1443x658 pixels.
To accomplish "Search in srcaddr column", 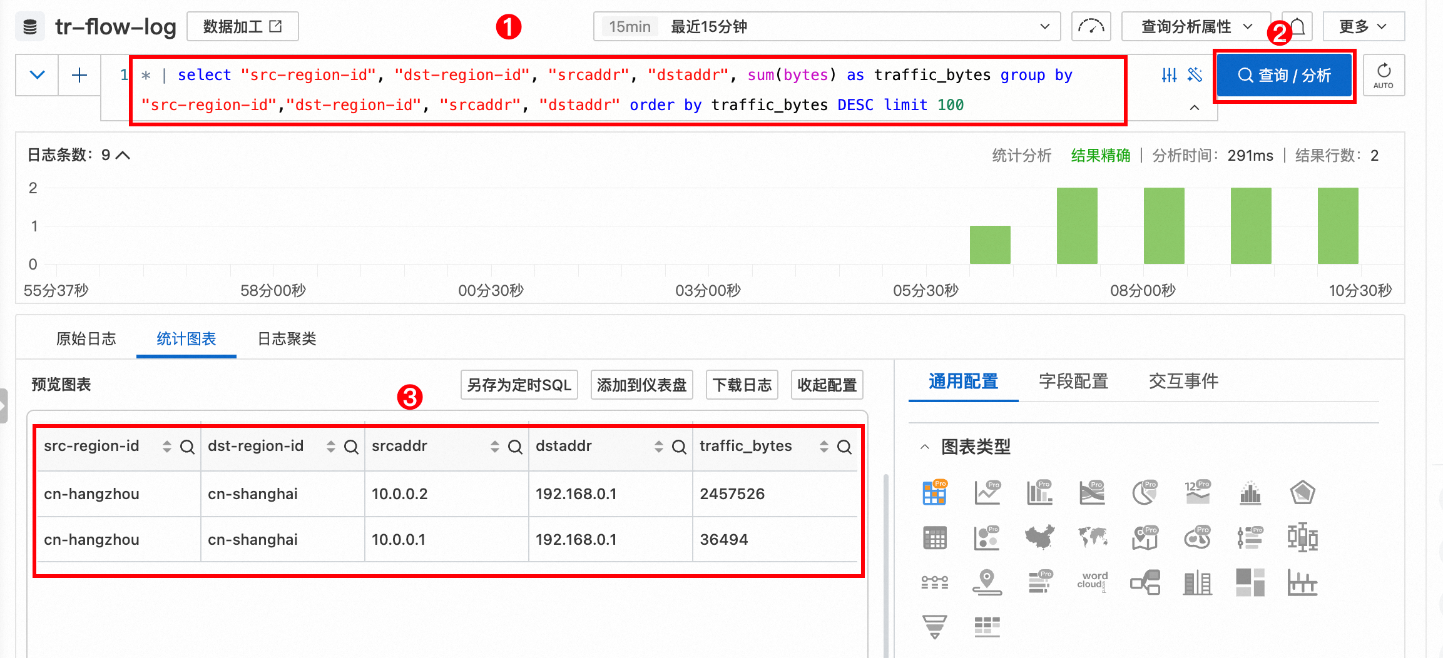I will pyautogui.click(x=515, y=447).
